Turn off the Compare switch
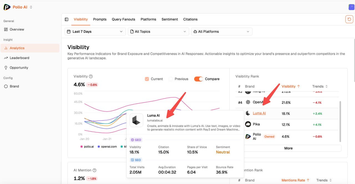Image resolution: width=355 pixels, height=184 pixels. [x=199, y=79]
